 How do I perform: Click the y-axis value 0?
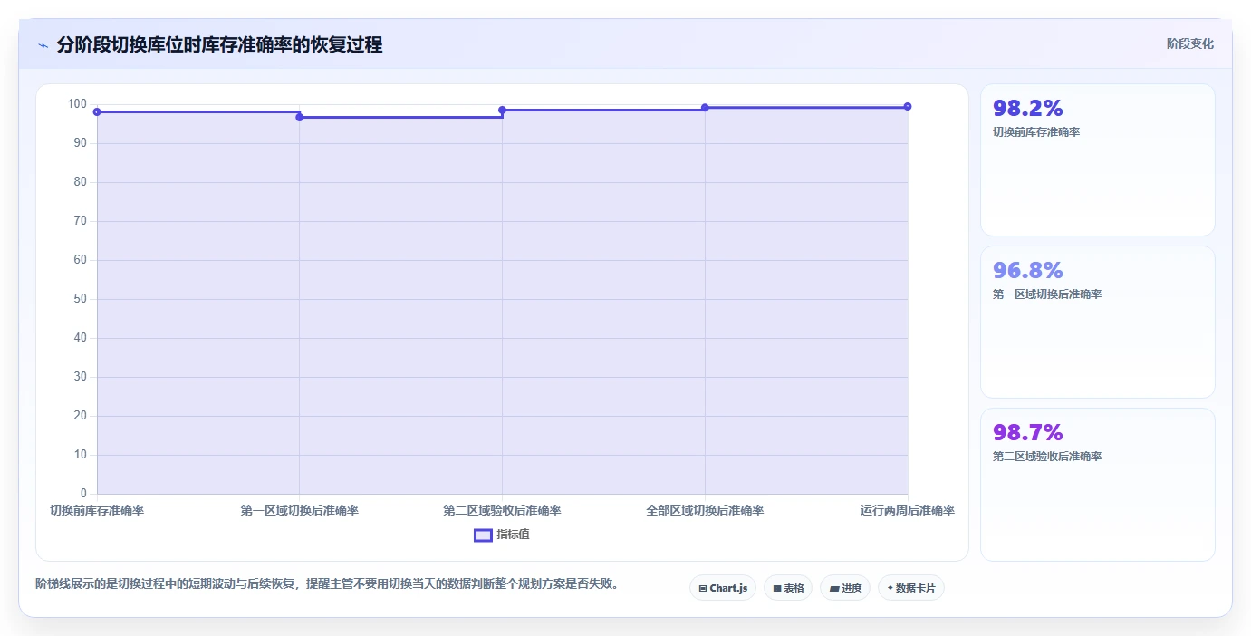84,494
